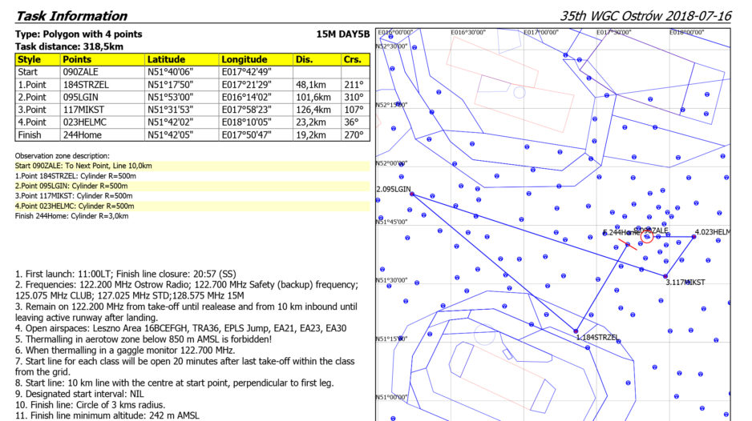Click the Finish 244Home cylinder description line
This screenshot has width=752, height=421.
click(71, 216)
